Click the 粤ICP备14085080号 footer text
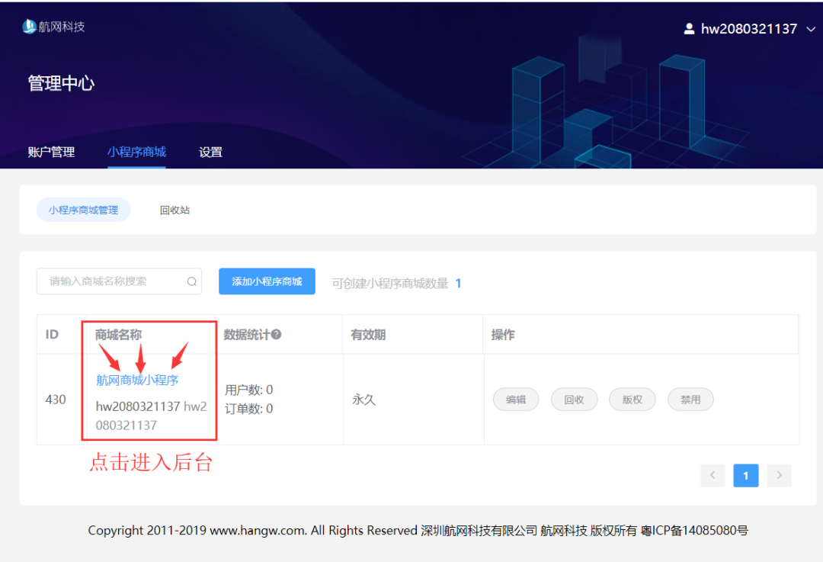This screenshot has height=562, width=823. click(x=694, y=531)
